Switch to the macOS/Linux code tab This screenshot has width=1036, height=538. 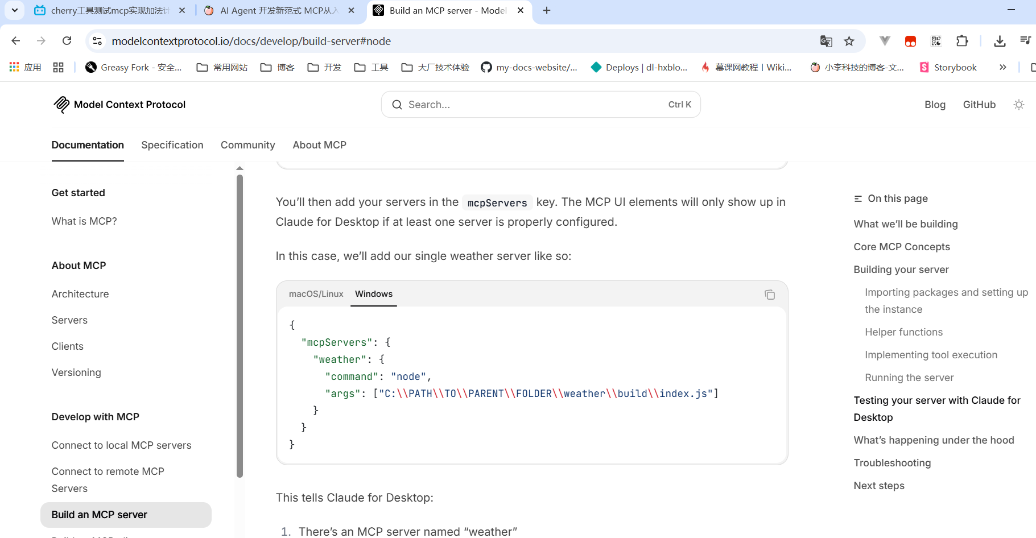pos(316,294)
